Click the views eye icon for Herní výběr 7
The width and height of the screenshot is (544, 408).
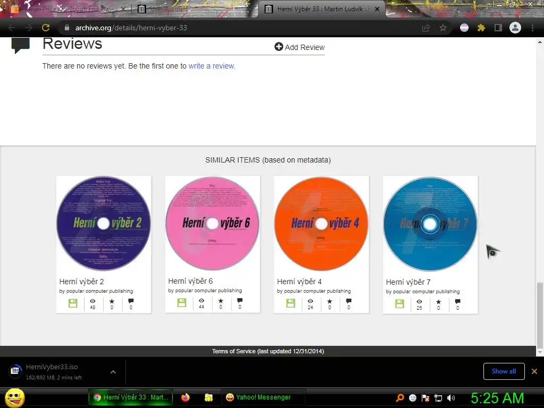click(419, 302)
